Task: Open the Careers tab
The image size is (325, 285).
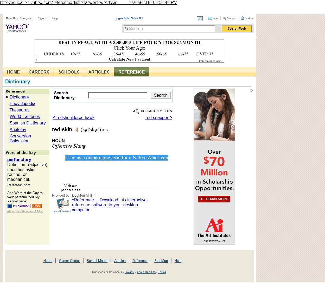Action: pyautogui.click(x=39, y=72)
